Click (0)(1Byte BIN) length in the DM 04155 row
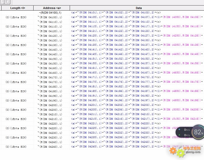204x160 pixels. tap(16, 63)
